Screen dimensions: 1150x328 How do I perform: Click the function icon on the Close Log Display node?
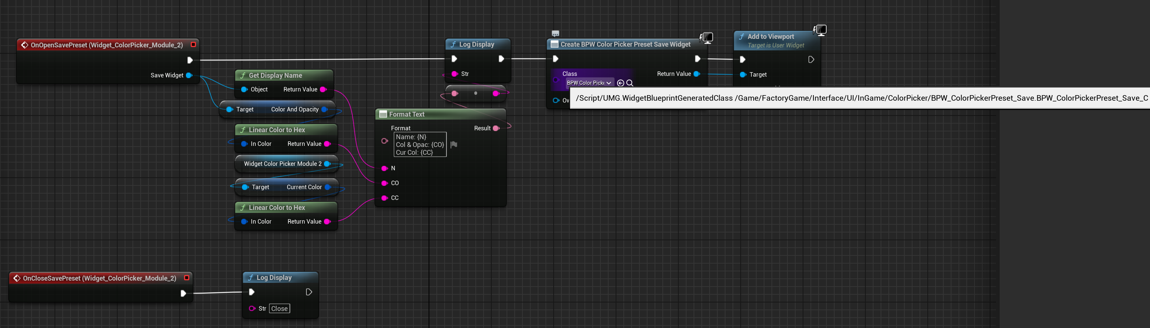tap(250, 278)
